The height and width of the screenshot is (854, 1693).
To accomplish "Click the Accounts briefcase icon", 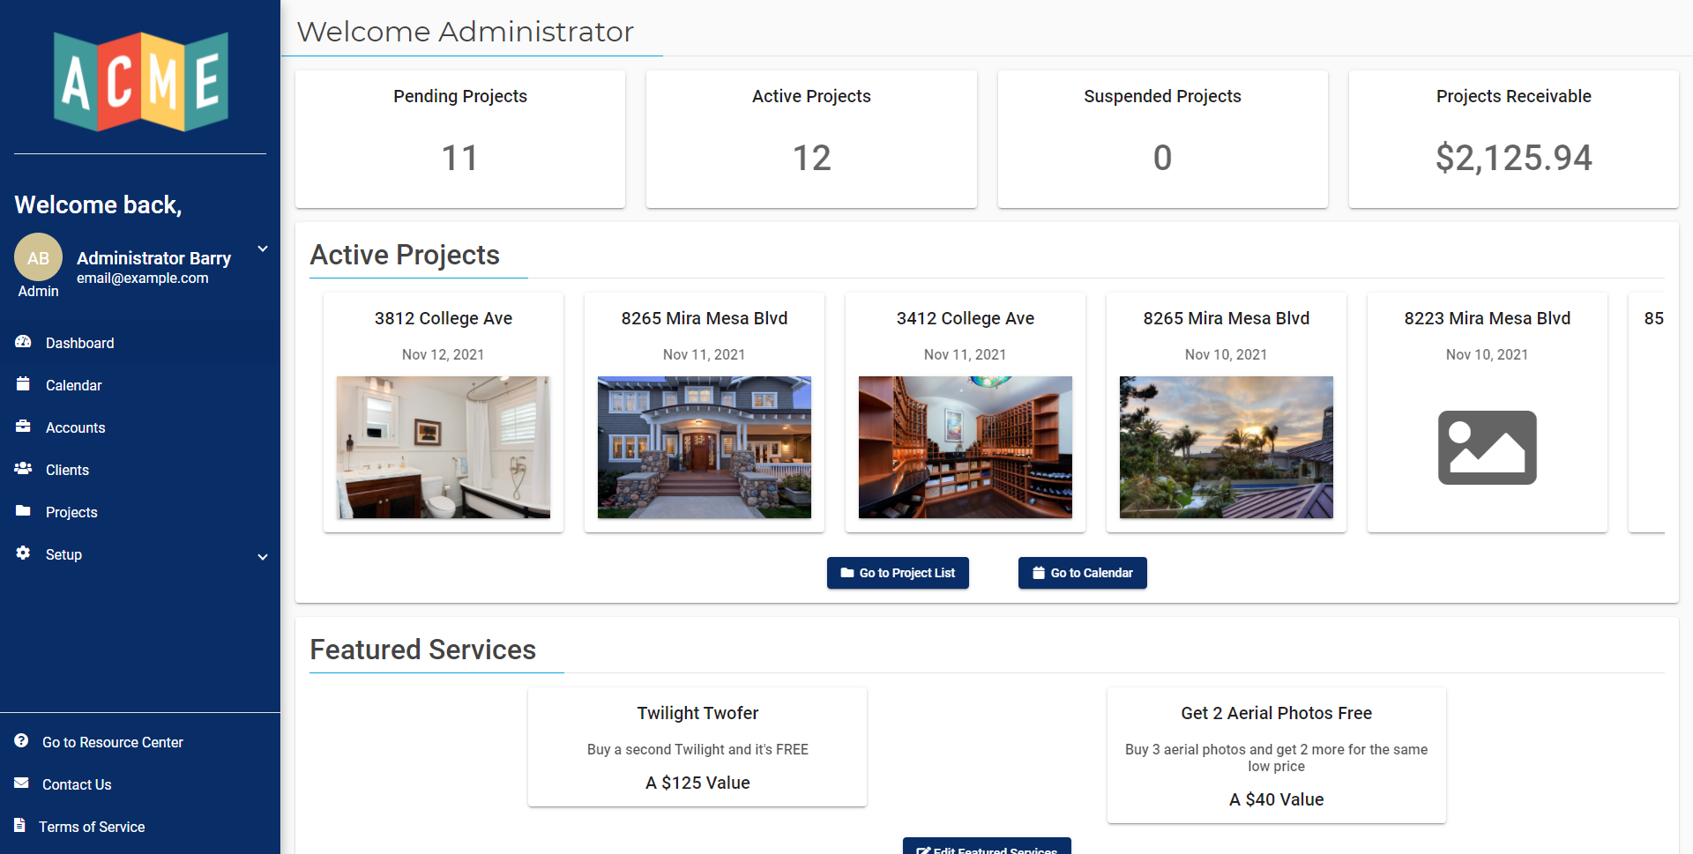I will [x=23, y=427].
